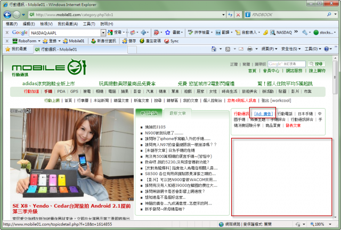Click the page's Google custom search field
Image resolution: width=341 pixels, height=230 pixels.
287,64
